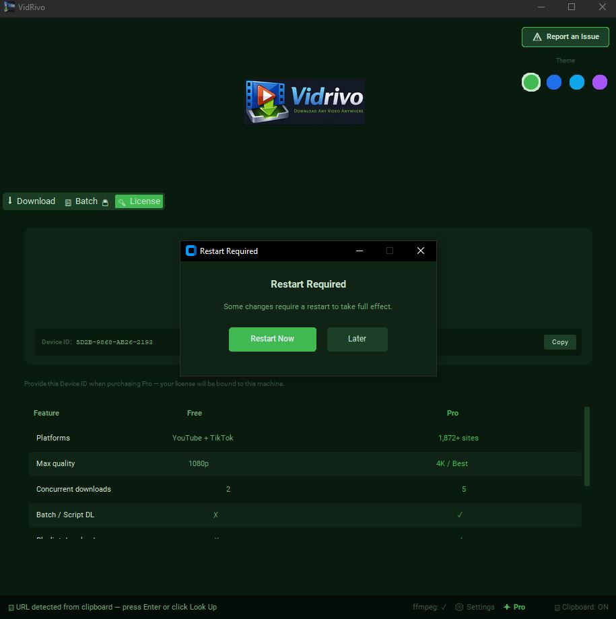Click the 1080p cell
Image resolution: width=616 pixels, height=619 pixels.
click(199, 463)
